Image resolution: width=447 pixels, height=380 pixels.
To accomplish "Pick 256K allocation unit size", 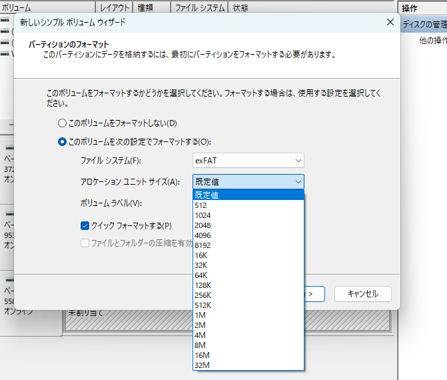I will (248, 295).
